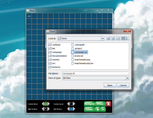The image size is (153, 118).
Task: Click the Java icon in Open dialog title
Action: (x=48, y=32)
